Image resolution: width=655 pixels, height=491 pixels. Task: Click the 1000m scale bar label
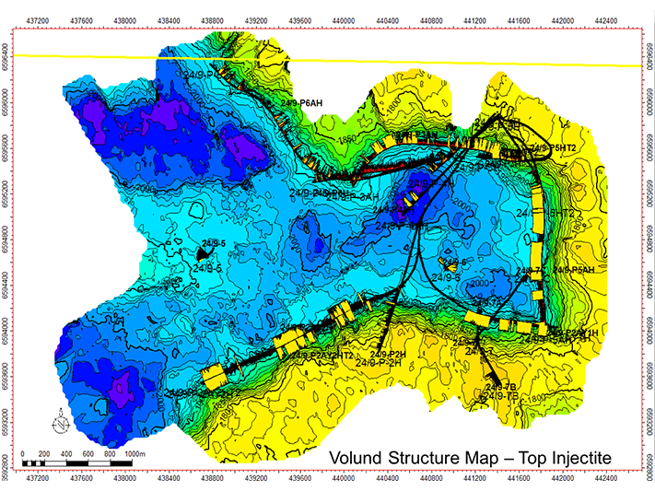(135, 453)
